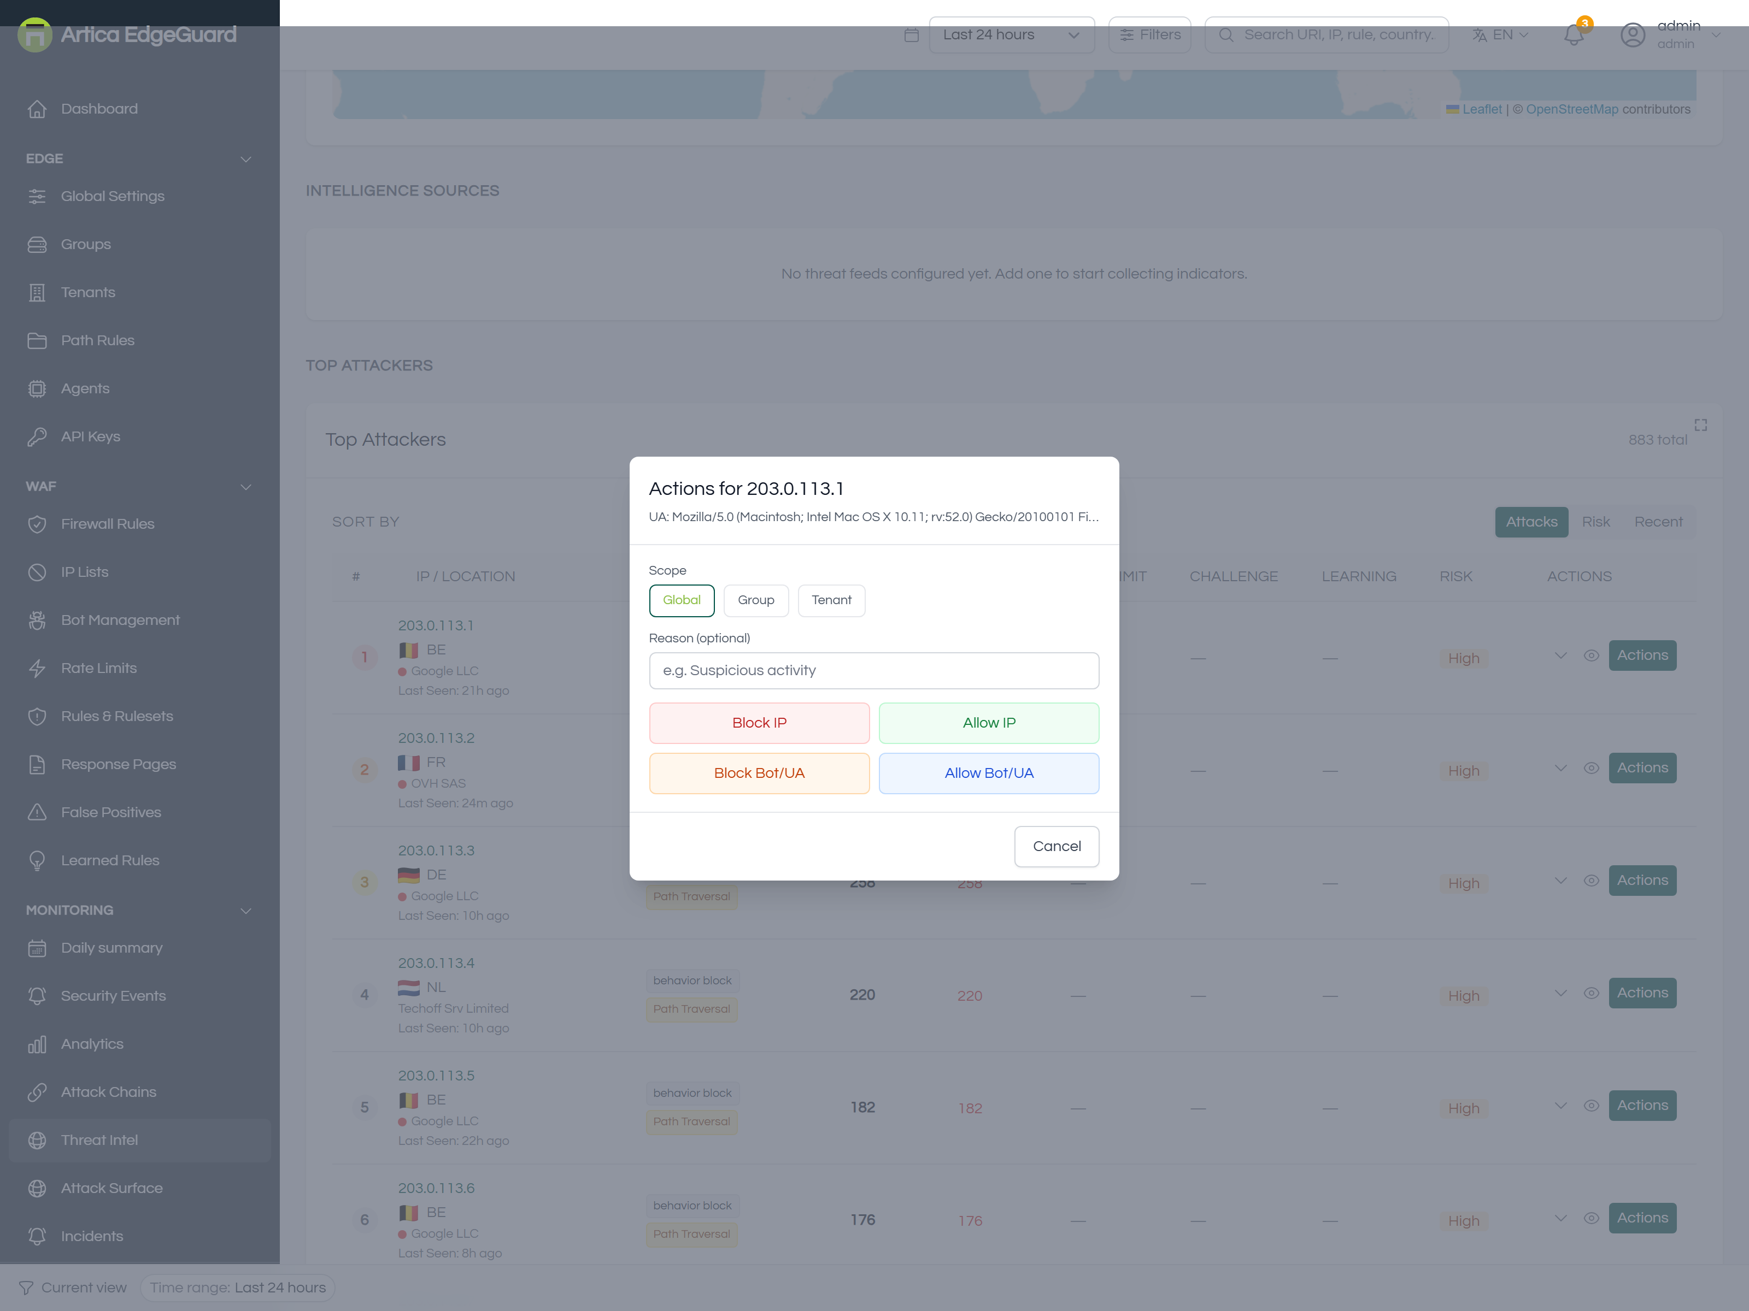
Task: Toggle eye view icon for 203.0.113.6 row
Action: (x=1592, y=1219)
